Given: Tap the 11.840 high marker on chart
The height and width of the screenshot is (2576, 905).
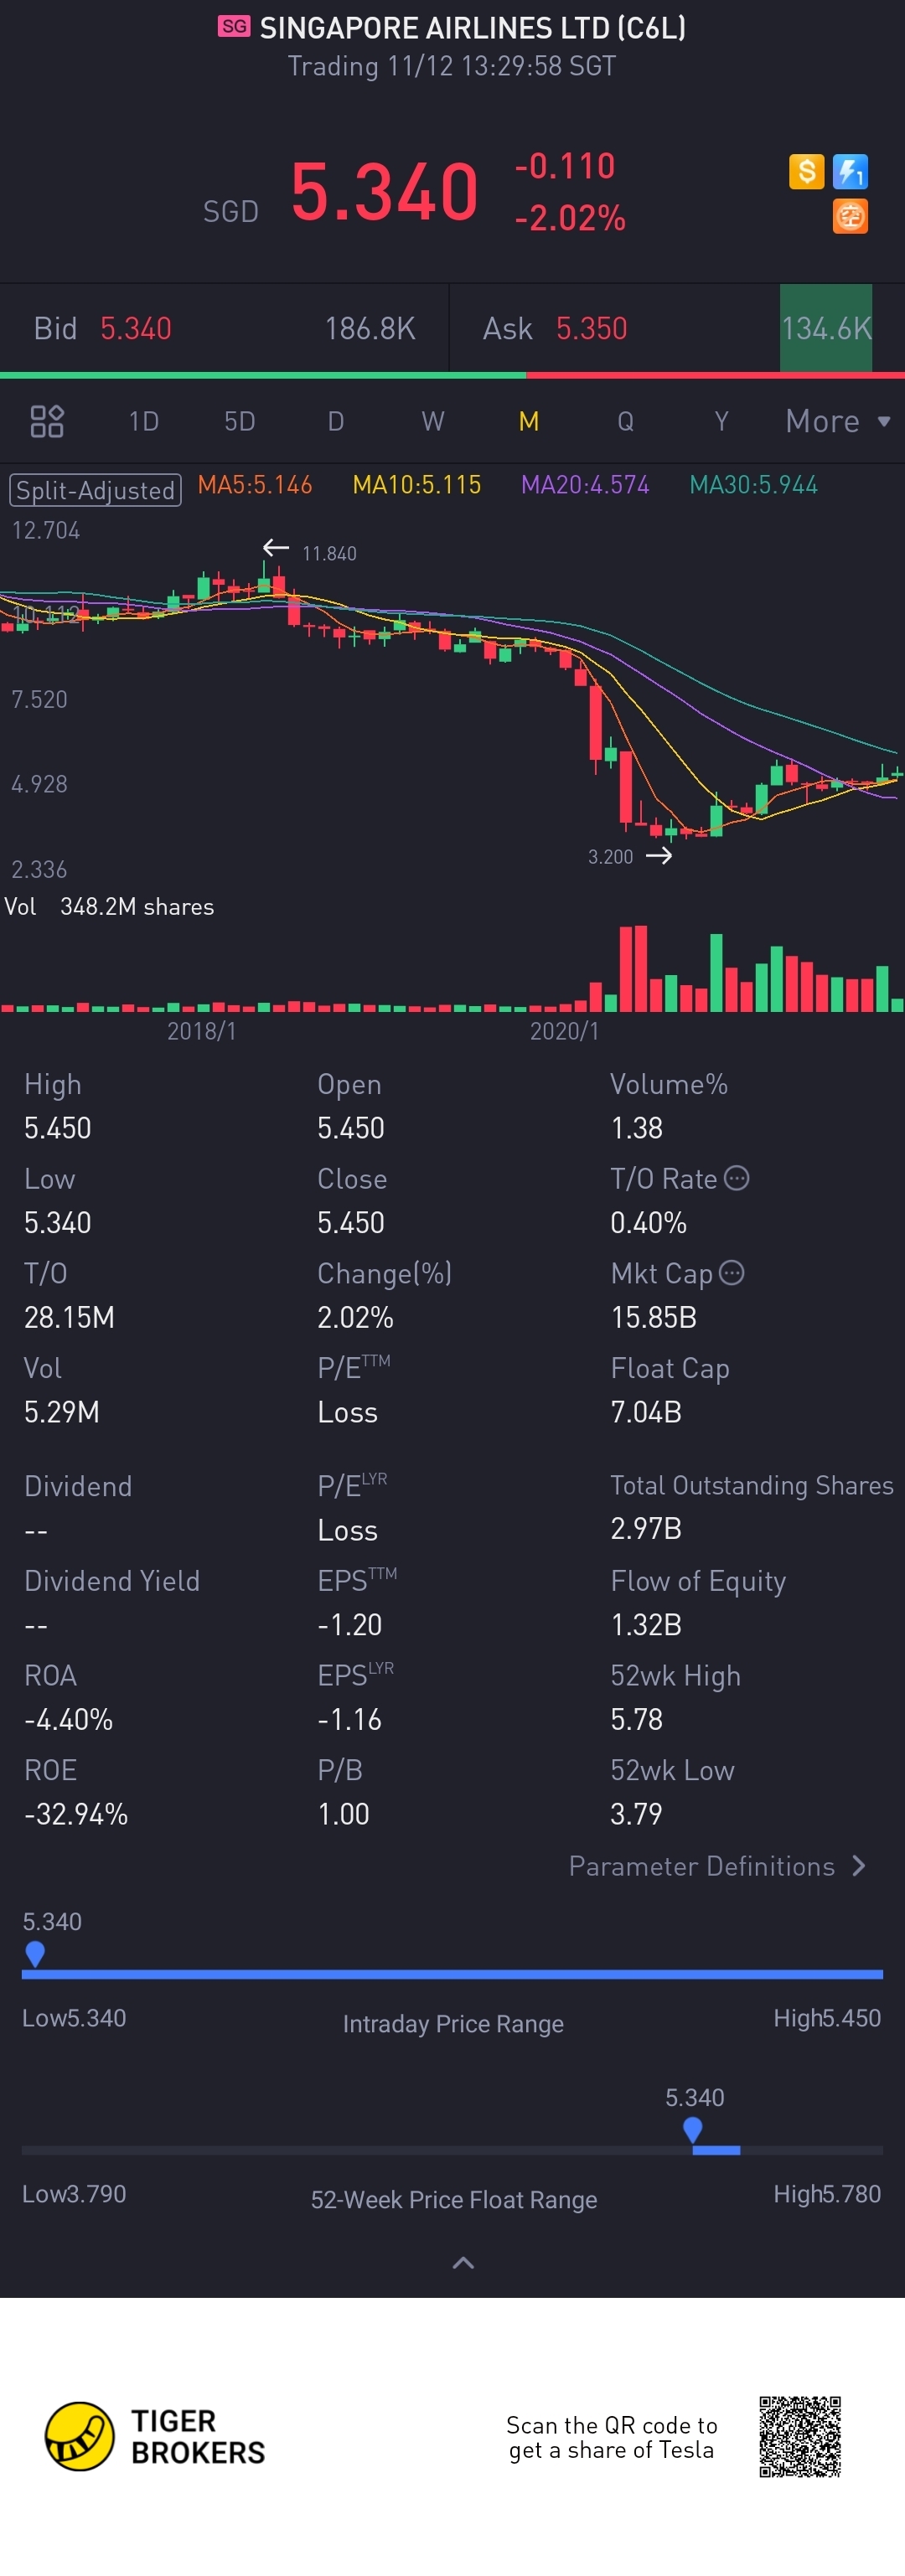Looking at the screenshot, I should tap(329, 553).
